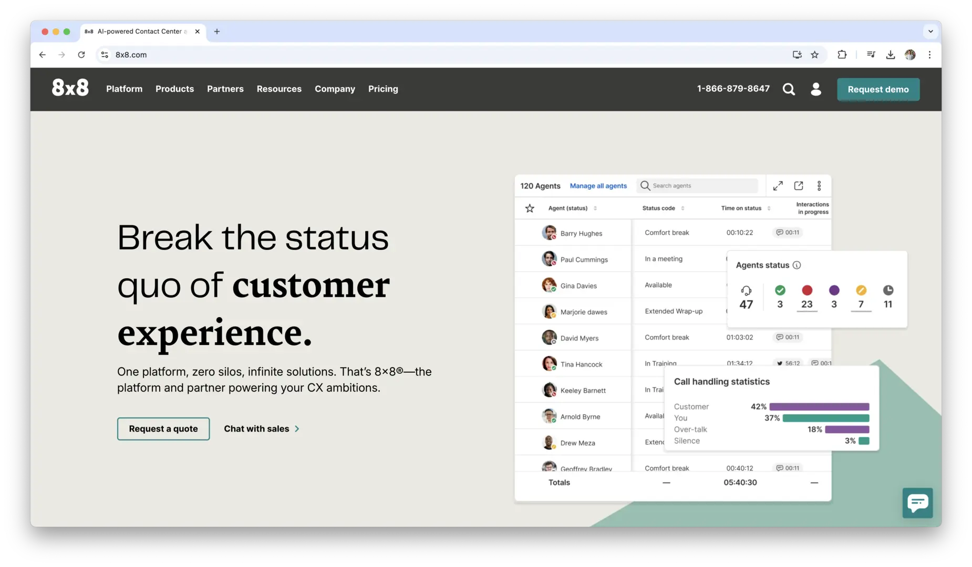Open the site search magnifier icon
Viewport: 972px width, 567px height.
pos(789,89)
